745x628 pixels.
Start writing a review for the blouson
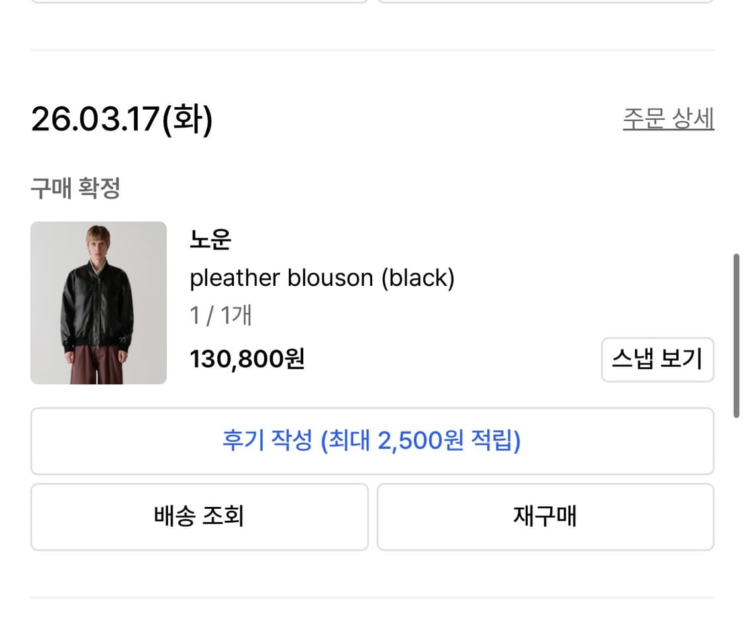(x=372, y=441)
